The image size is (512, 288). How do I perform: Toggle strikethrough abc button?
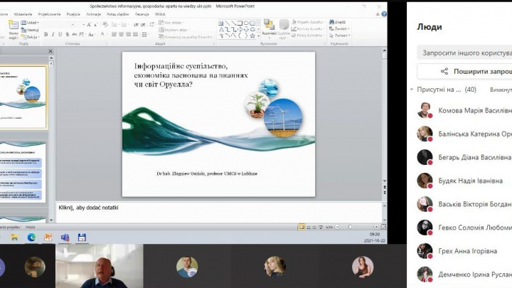[74, 34]
